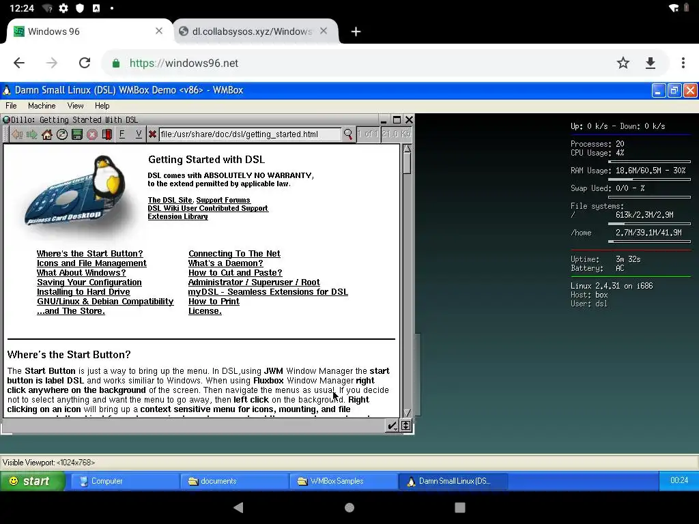Image resolution: width=699 pixels, height=524 pixels.
Task: Click the Chrome download arrow icon
Action: pos(651,63)
